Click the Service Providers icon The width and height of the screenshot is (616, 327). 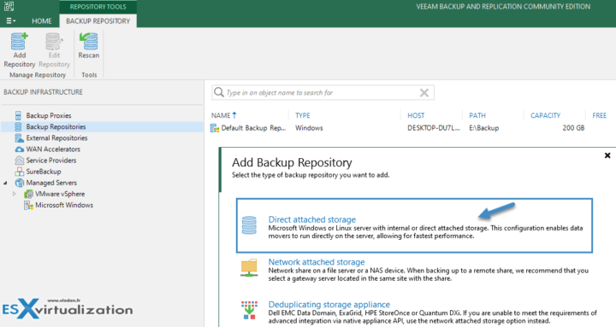coord(19,161)
